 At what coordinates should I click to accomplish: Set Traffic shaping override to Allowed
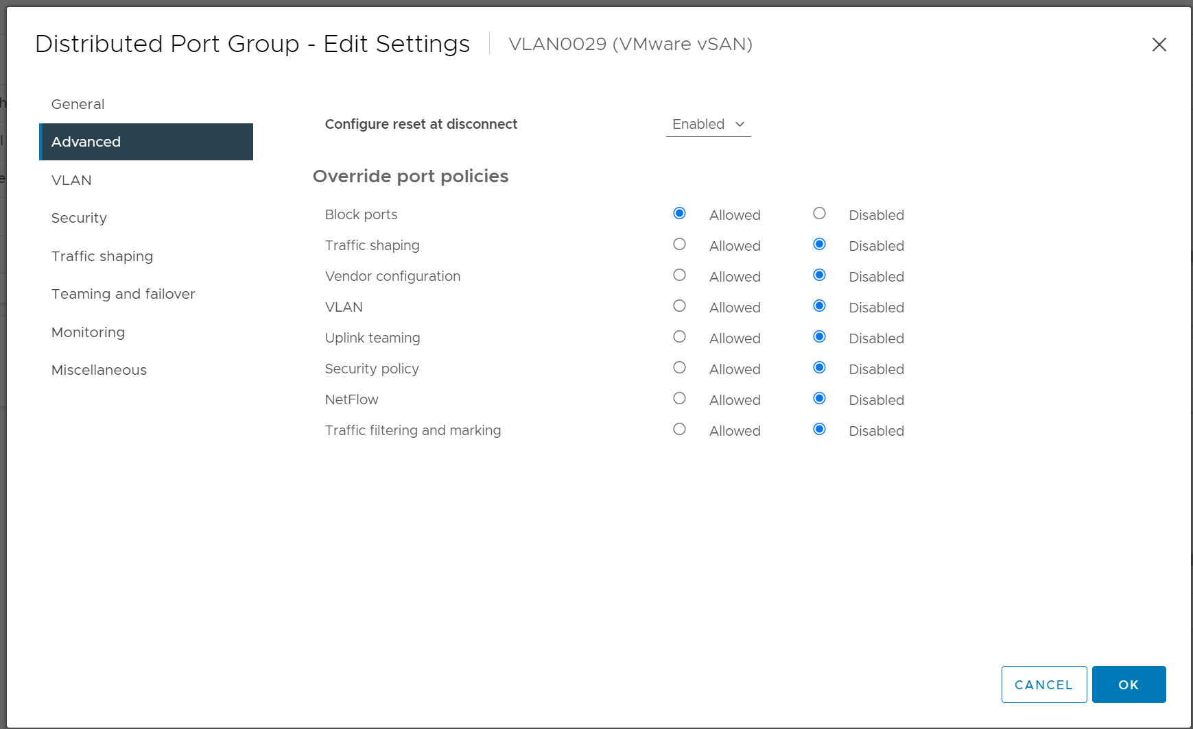click(679, 244)
